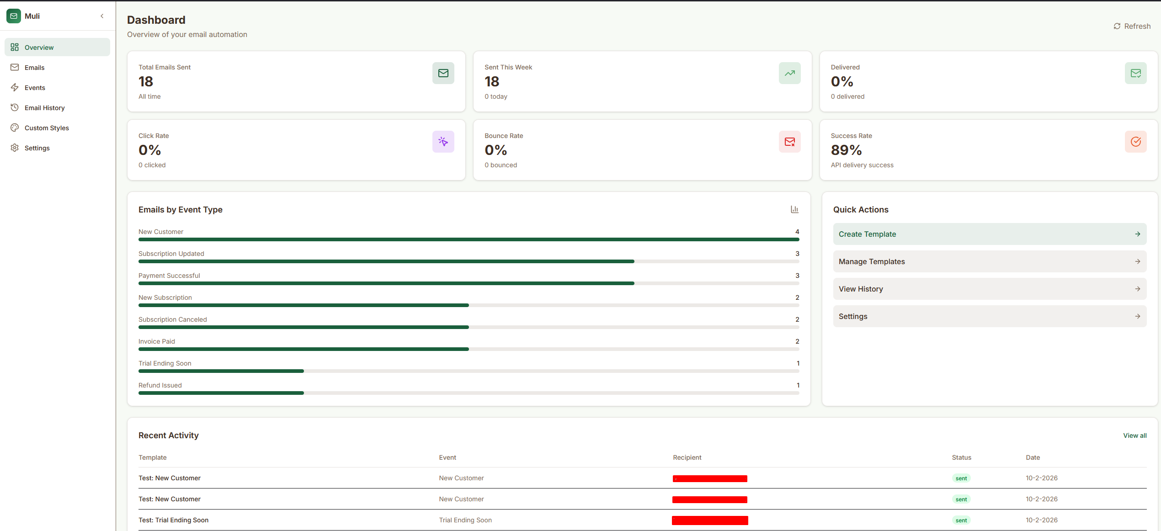The image size is (1161, 531).
Task: Collapse the sidebar using the chevron
Action: tap(102, 16)
